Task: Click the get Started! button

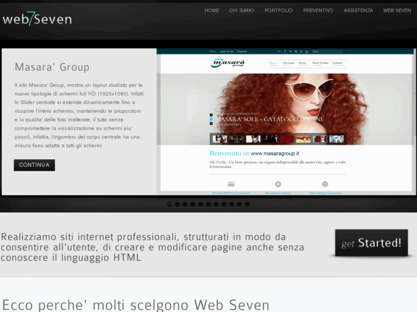Action: 371,243
